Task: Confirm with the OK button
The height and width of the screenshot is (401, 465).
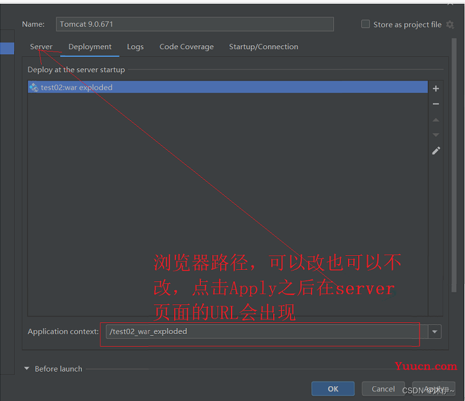Action: tap(333, 389)
